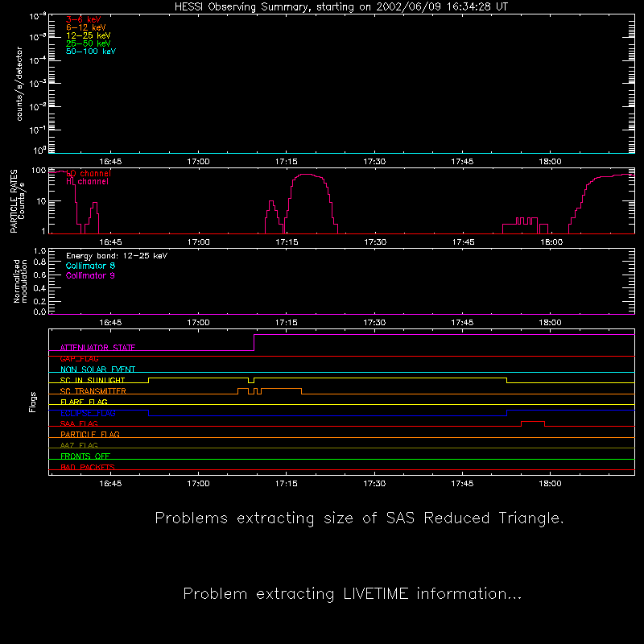
Task: Click the green 25-50 keV legend entry
Action: pyautogui.click(x=88, y=43)
